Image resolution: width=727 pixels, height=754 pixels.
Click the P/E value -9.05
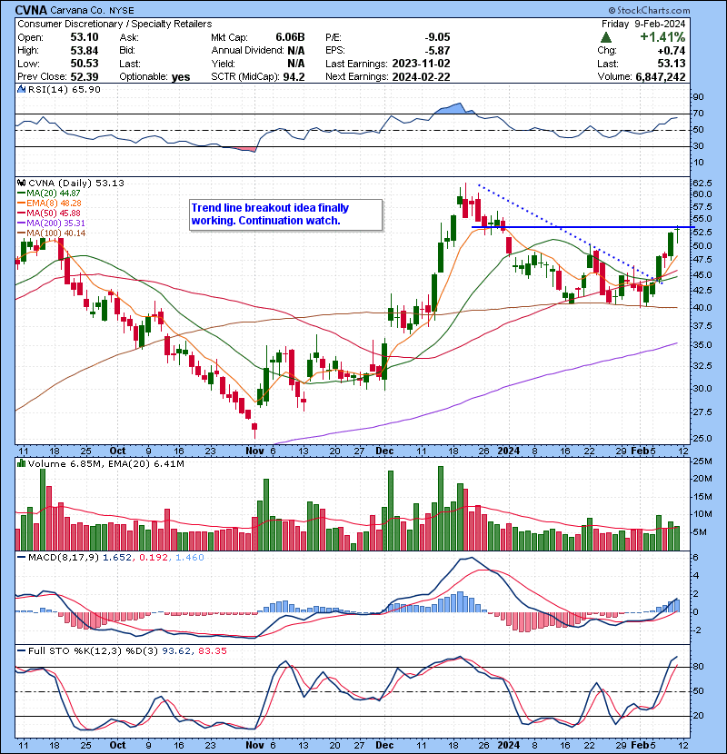tap(437, 37)
